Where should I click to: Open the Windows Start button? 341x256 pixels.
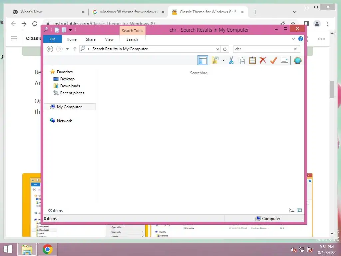(x=8, y=249)
